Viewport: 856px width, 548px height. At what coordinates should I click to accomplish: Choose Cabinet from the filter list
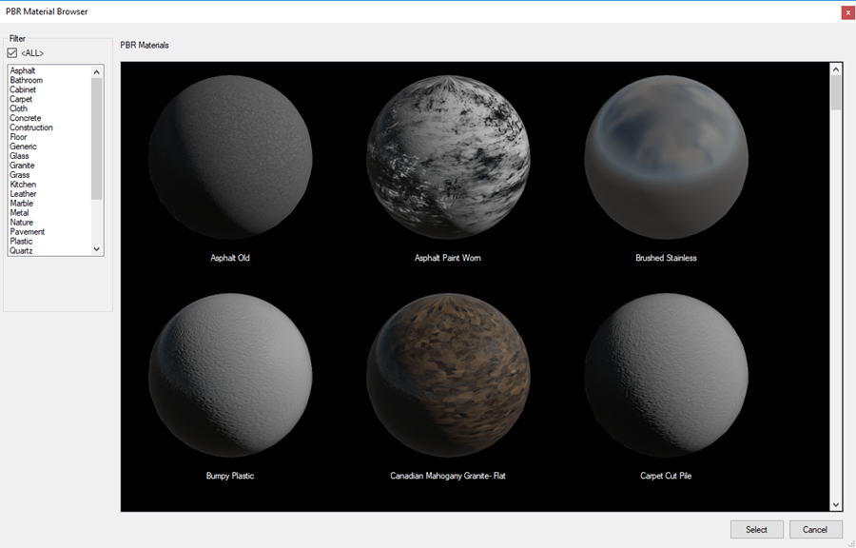coord(23,89)
